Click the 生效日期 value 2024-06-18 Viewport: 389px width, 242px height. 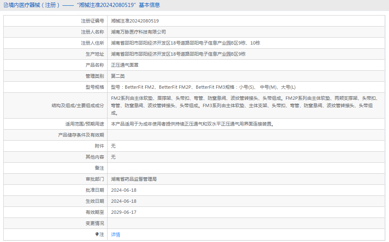tap(124, 201)
